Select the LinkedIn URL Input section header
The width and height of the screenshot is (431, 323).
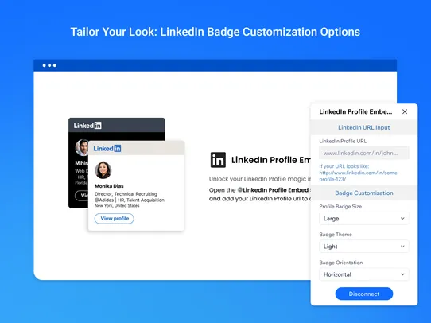[x=364, y=127]
